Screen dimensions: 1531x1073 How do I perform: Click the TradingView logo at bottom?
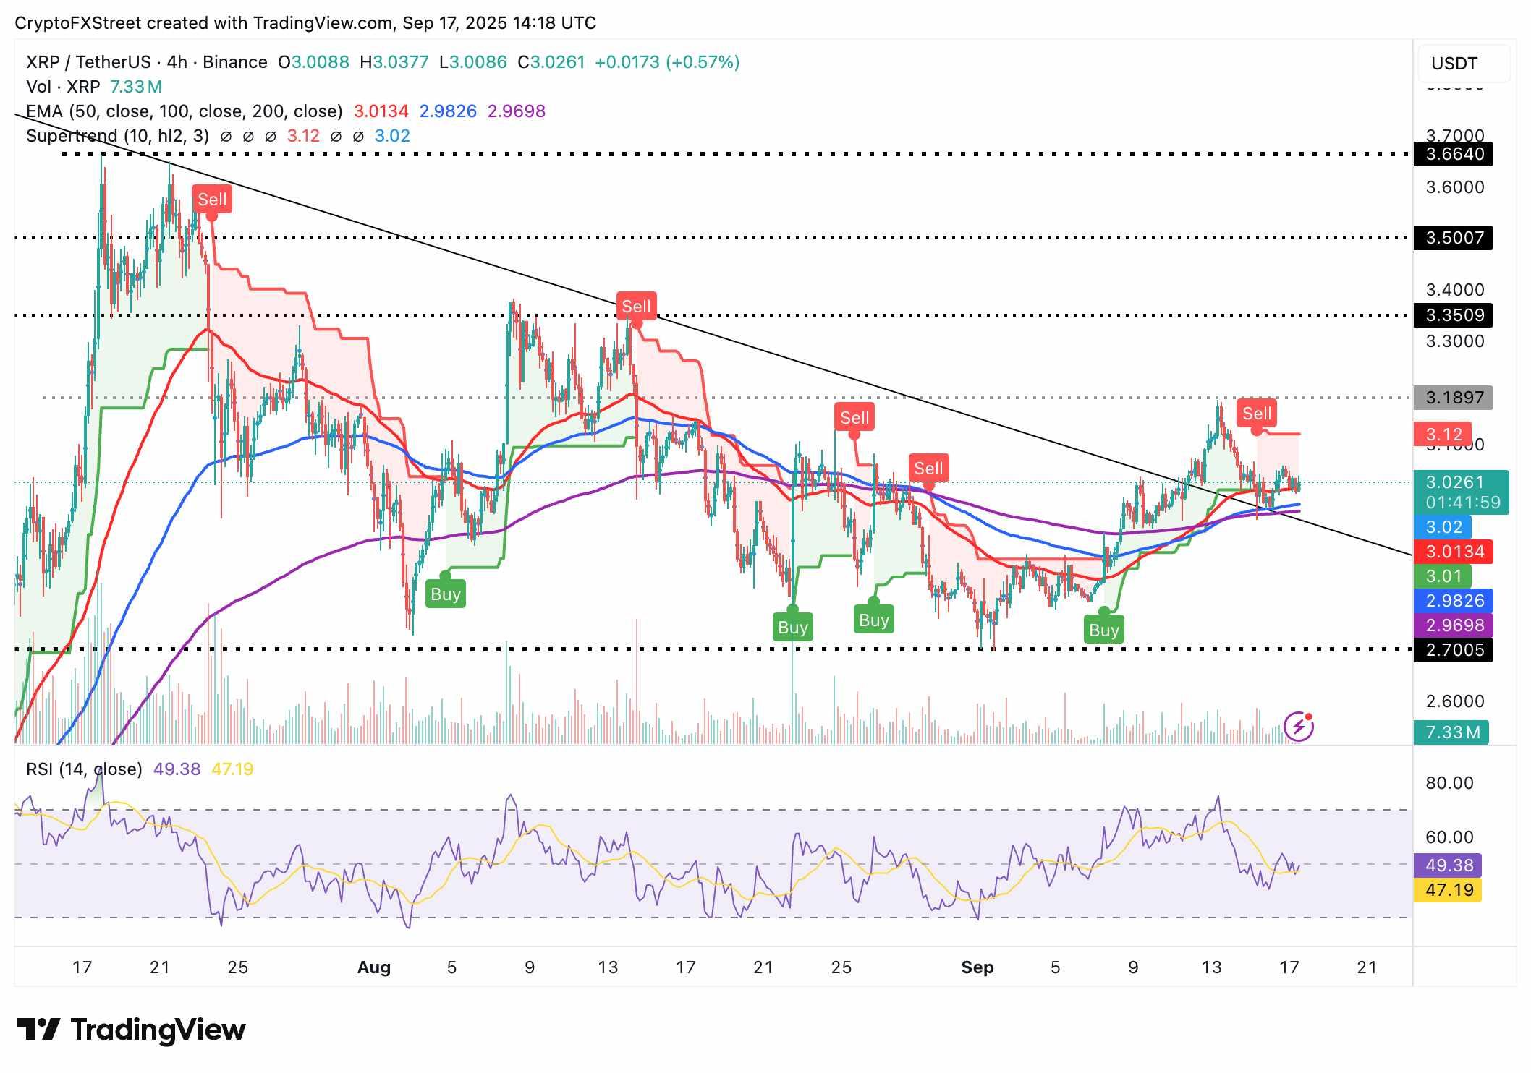coord(131,1029)
